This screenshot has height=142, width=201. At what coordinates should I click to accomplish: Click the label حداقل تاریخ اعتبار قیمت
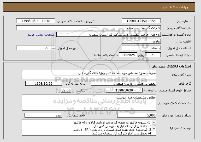click(x=175, y=90)
